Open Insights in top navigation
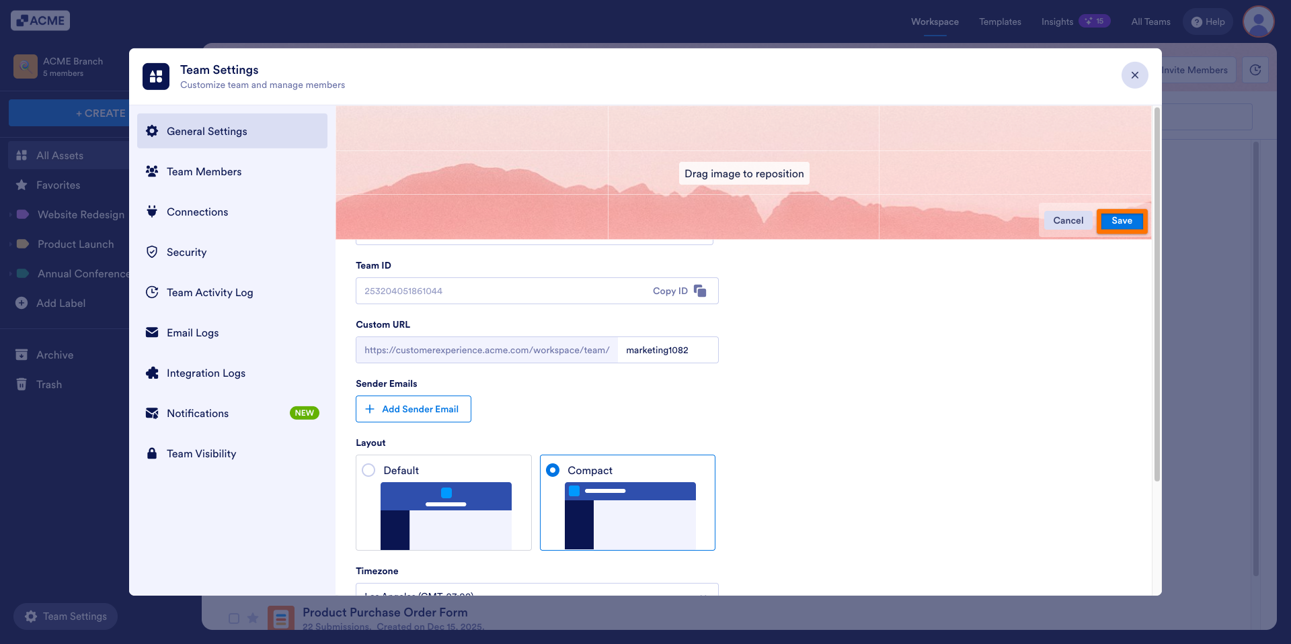The image size is (1291, 644). coord(1057,21)
